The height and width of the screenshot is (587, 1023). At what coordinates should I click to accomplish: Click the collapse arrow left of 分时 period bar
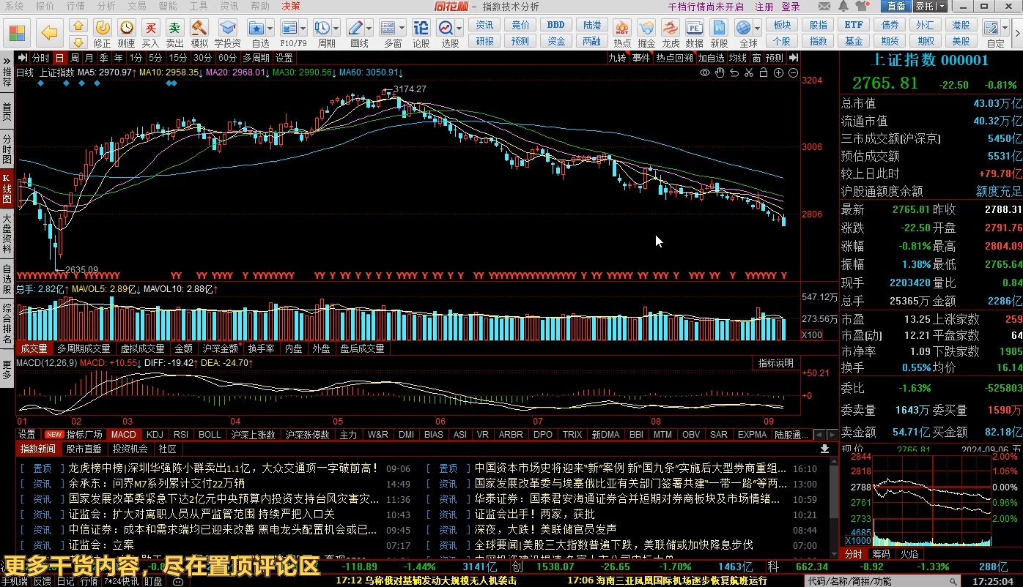click(23, 58)
